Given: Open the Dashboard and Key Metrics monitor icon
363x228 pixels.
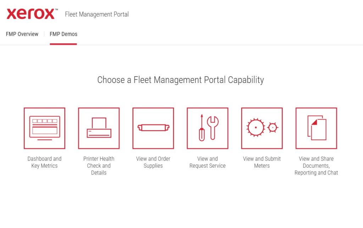Looking at the screenshot, I should tap(44, 128).
